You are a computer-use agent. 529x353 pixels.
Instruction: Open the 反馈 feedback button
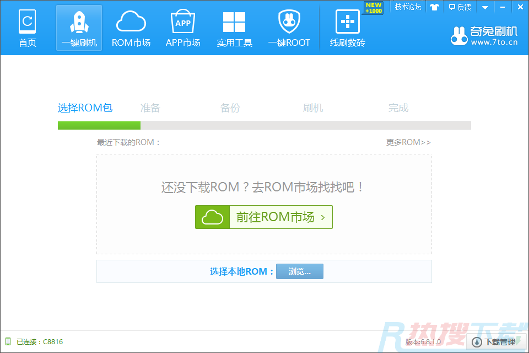[x=460, y=7]
